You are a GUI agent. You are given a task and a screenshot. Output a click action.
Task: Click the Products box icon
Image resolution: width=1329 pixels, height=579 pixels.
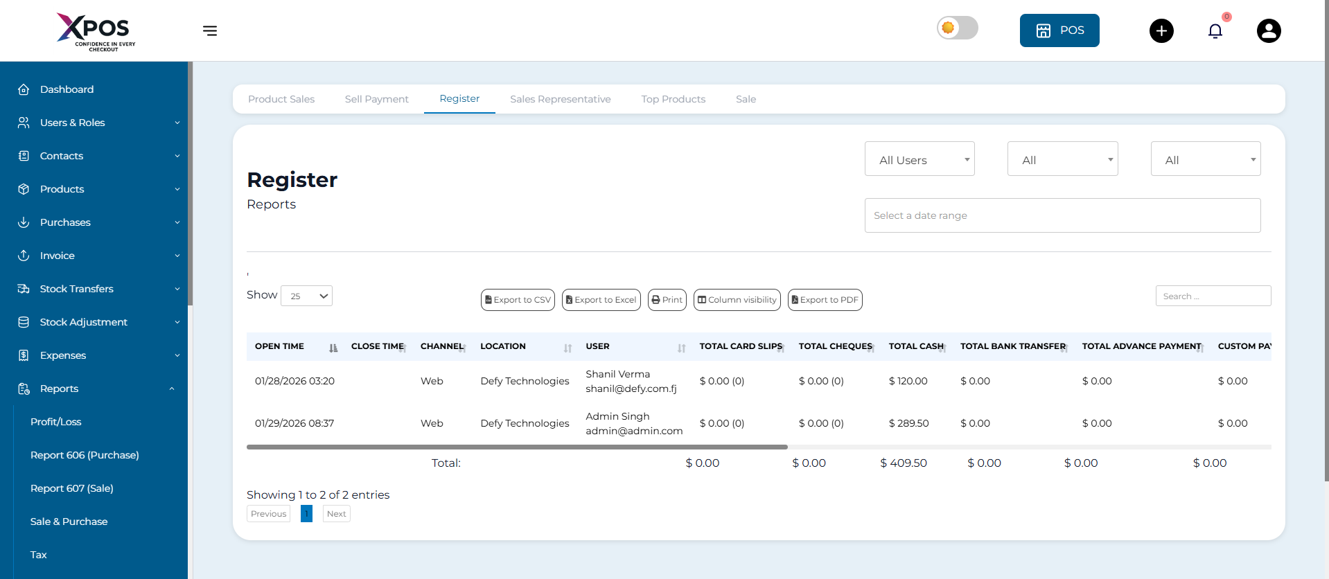[x=24, y=189]
